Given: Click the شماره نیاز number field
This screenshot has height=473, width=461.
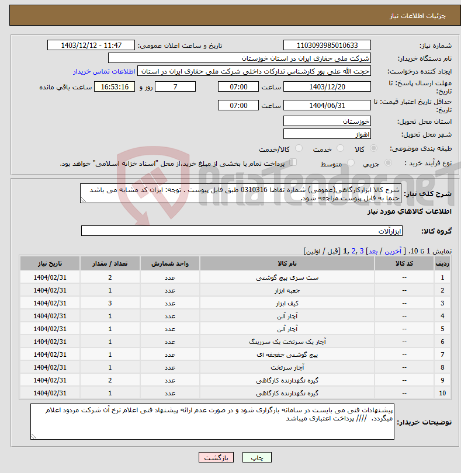Looking at the screenshot, I should (x=327, y=45).
